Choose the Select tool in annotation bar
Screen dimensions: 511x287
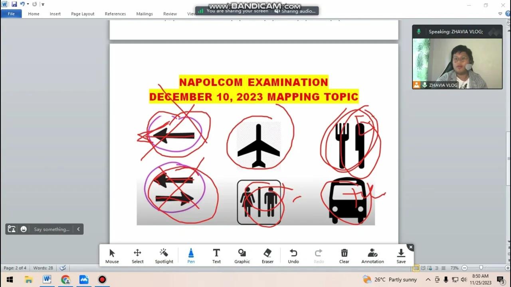137,255
